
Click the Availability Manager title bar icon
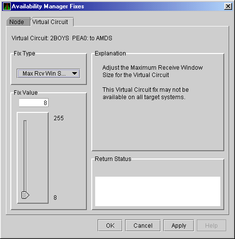coord(7,6)
